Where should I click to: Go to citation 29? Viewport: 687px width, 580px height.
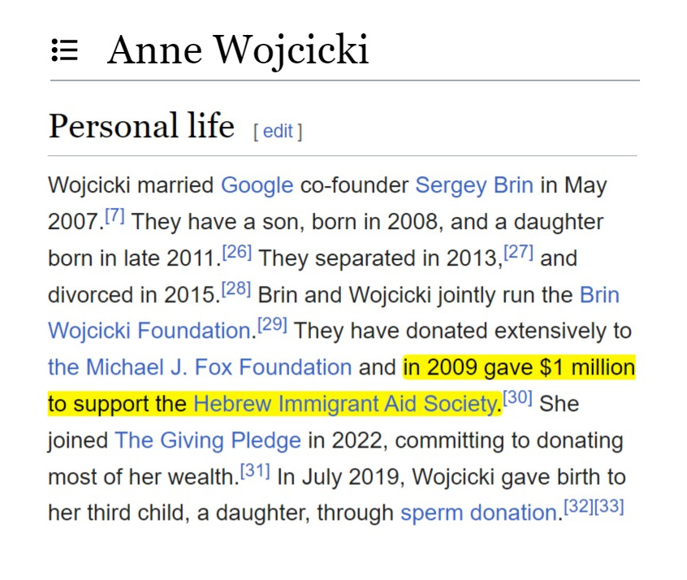click(272, 326)
